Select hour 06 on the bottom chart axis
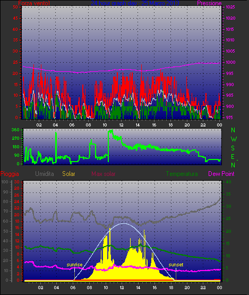The width and height of the screenshot is (249, 295). pyautogui.click(x=73, y=288)
